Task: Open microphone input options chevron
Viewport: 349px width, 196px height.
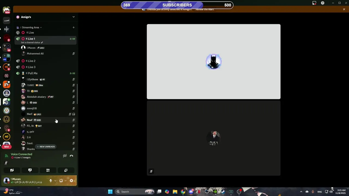Action: 55,181
